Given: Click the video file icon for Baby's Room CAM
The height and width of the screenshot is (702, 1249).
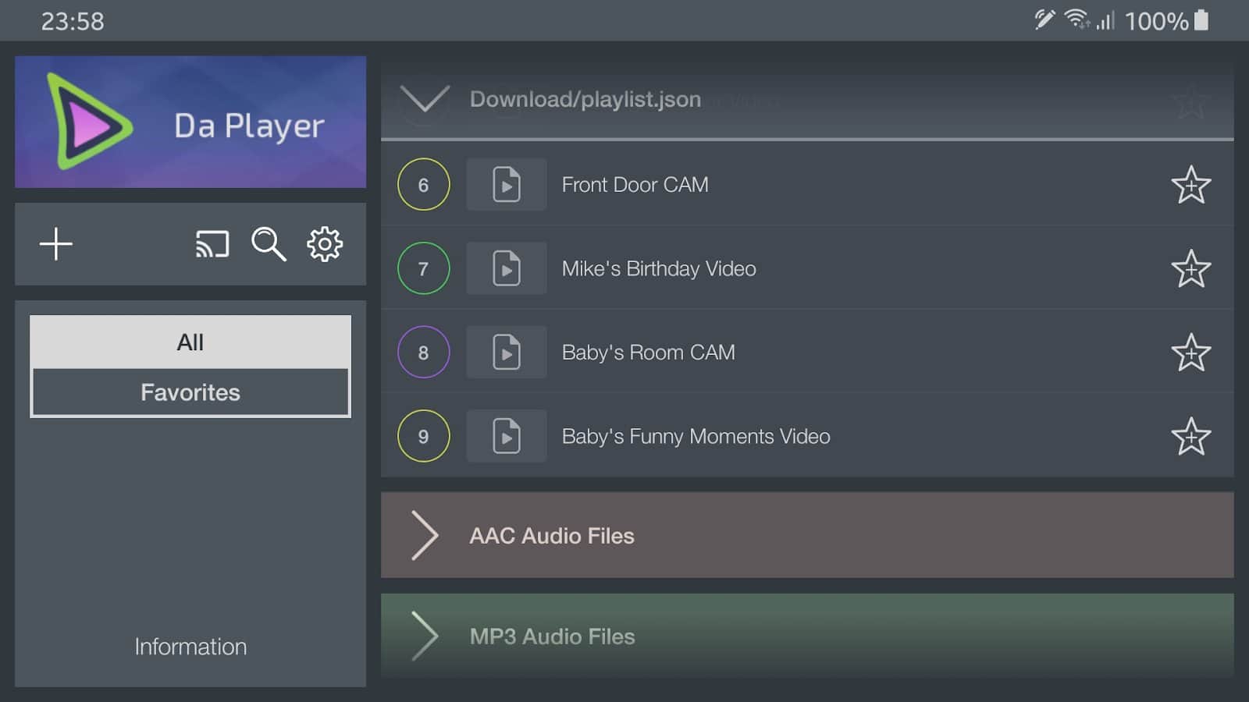Looking at the screenshot, I should [x=506, y=353].
